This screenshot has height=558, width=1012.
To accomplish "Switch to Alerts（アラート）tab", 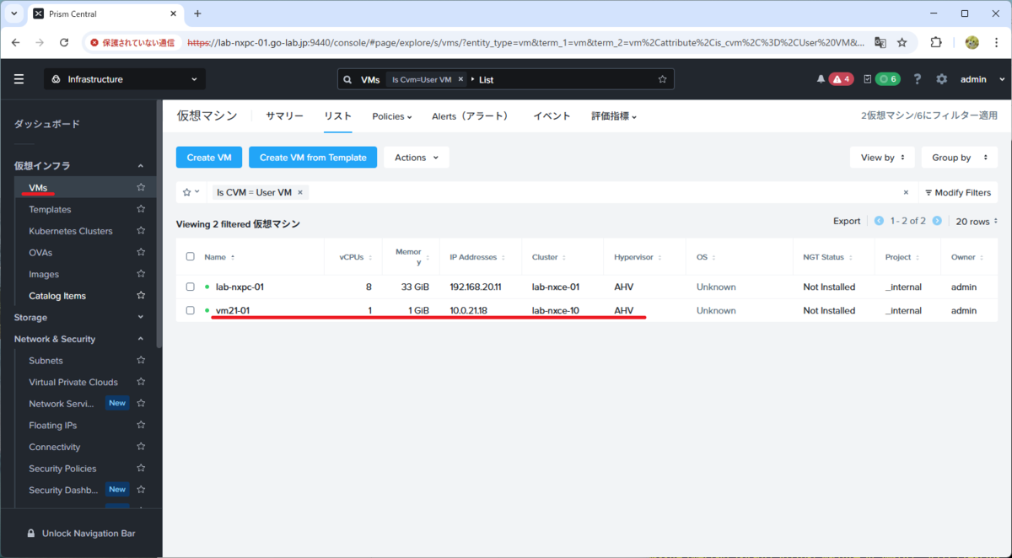I will (x=471, y=116).
